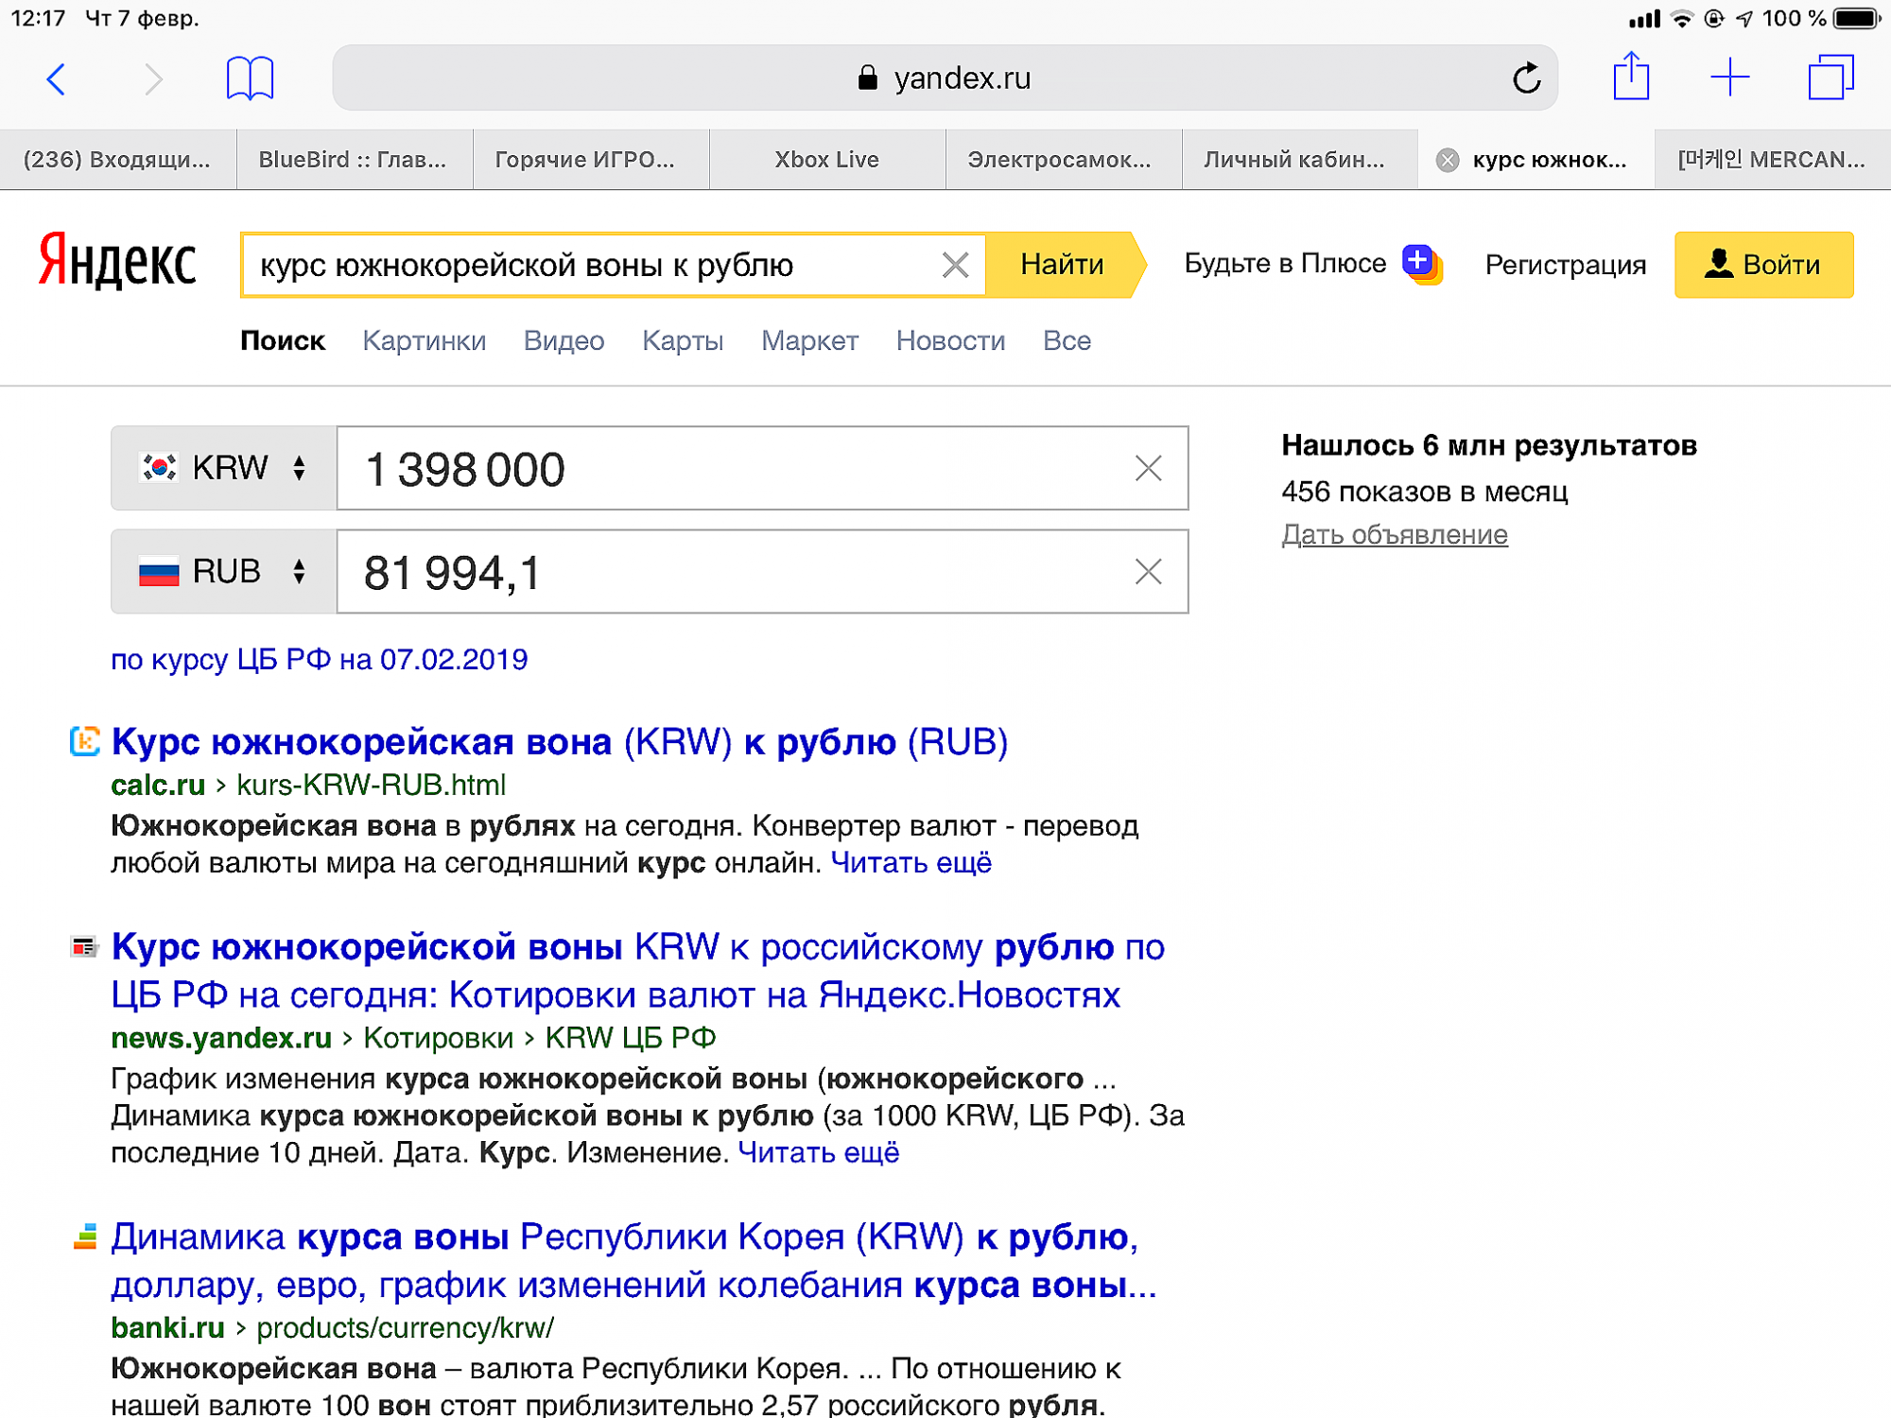Screen dimensions: 1891x1418
Task: Click 'Дать объявление' link
Action: click(1395, 534)
